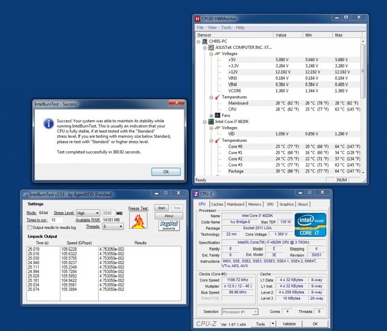387x331 pixels.
Task: Collapse the CHRIS-PC root tree node
Action: (198, 41)
